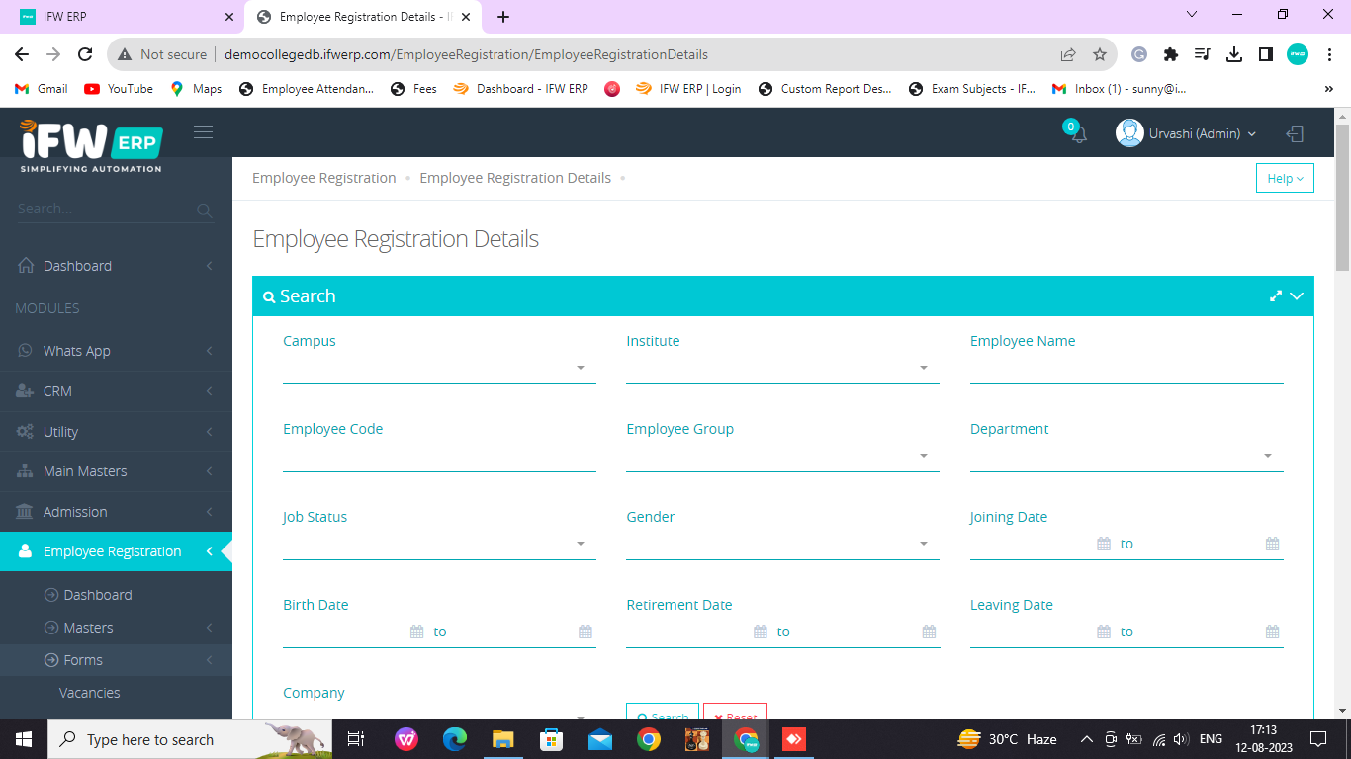Image resolution: width=1351 pixels, height=759 pixels.
Task: Bookmark this page with the star icon
Action: click(x=1099, y=55)
